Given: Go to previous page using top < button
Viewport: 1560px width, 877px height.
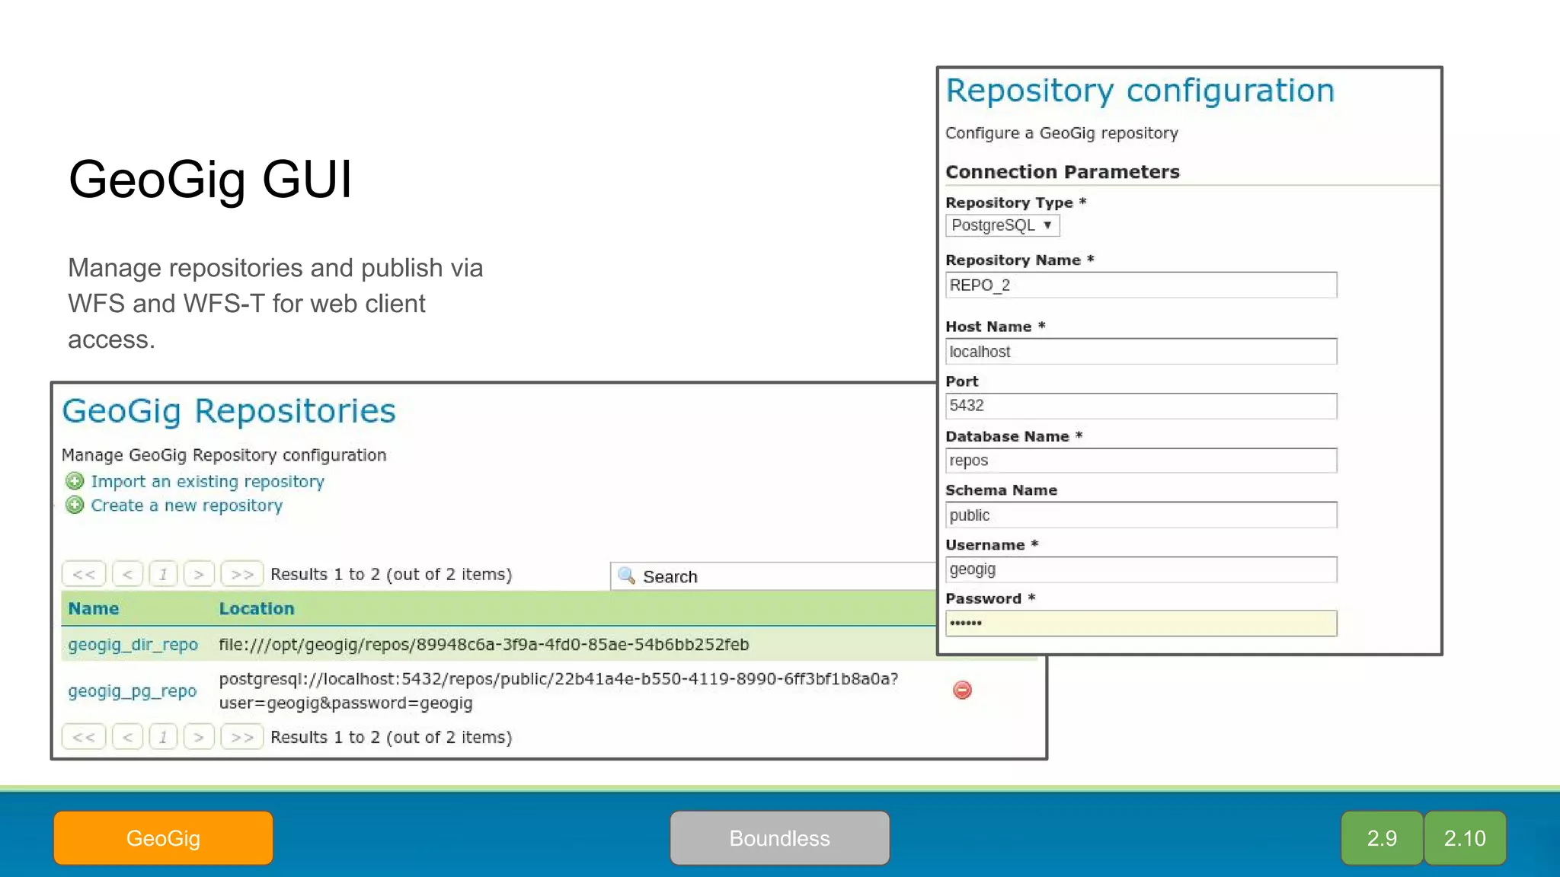Looking at the screenshot, I should click(128, 574).
